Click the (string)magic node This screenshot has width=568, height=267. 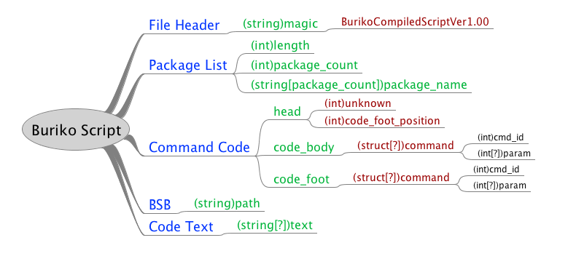click(280, 24)
